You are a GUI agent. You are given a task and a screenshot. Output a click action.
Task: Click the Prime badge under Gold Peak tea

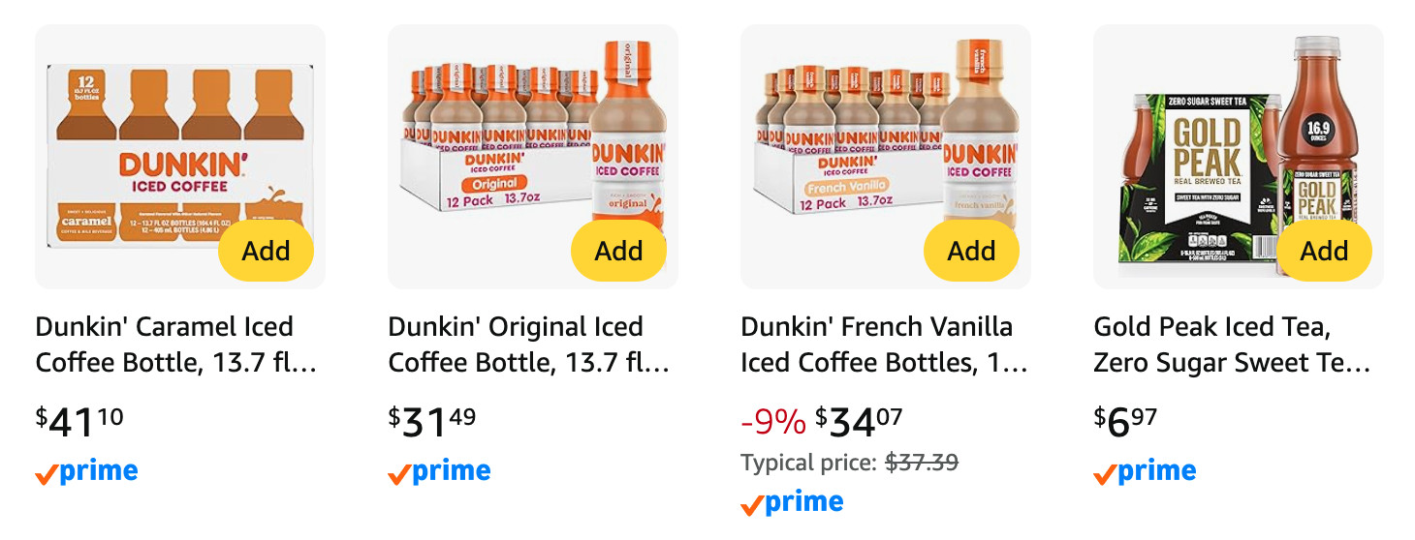[1145, 472]
